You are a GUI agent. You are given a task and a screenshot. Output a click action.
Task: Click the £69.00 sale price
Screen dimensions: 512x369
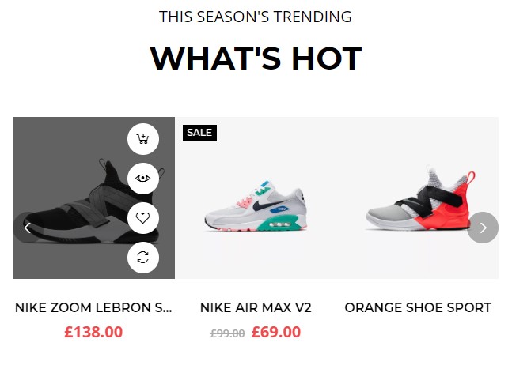276,332
